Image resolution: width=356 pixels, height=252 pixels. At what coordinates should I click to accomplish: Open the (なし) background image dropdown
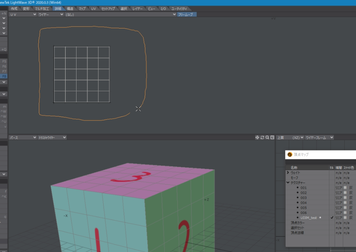tap(121, 14)
